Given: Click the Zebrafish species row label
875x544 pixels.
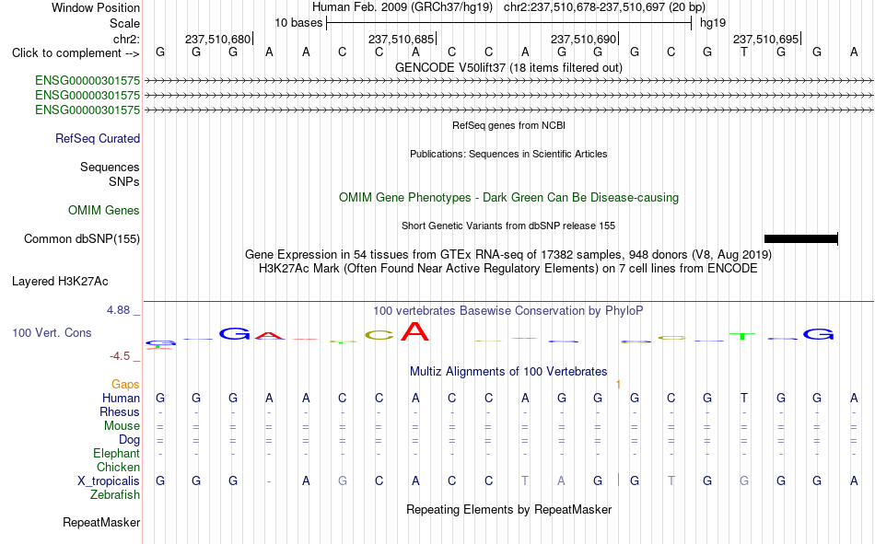Looking at the screenshot, I should [x=115, y=495].
